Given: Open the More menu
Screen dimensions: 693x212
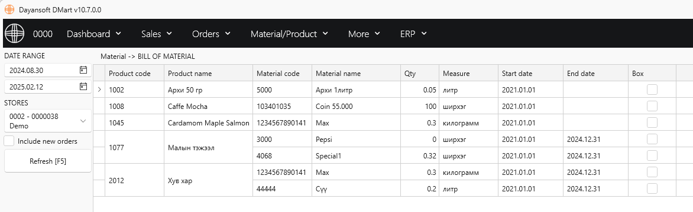Looking at the screenshot, I should pos(364,34).
